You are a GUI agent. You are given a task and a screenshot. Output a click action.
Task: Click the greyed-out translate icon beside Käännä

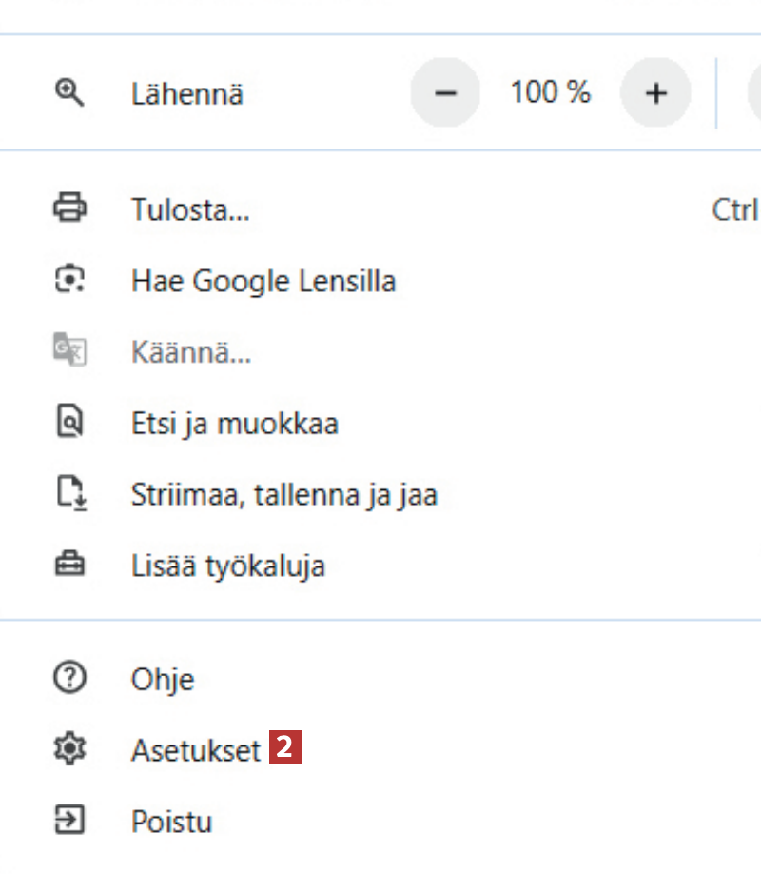coord(69,351)
